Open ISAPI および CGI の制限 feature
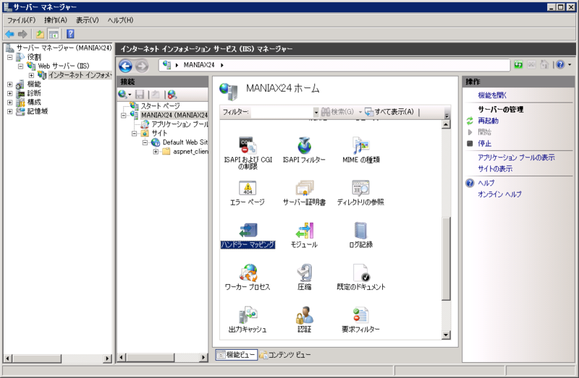Viewport: 579px width, 378px height. click(x=248, y=153)
